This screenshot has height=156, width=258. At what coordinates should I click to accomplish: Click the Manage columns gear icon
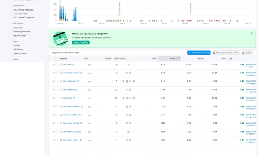(214, 53)
